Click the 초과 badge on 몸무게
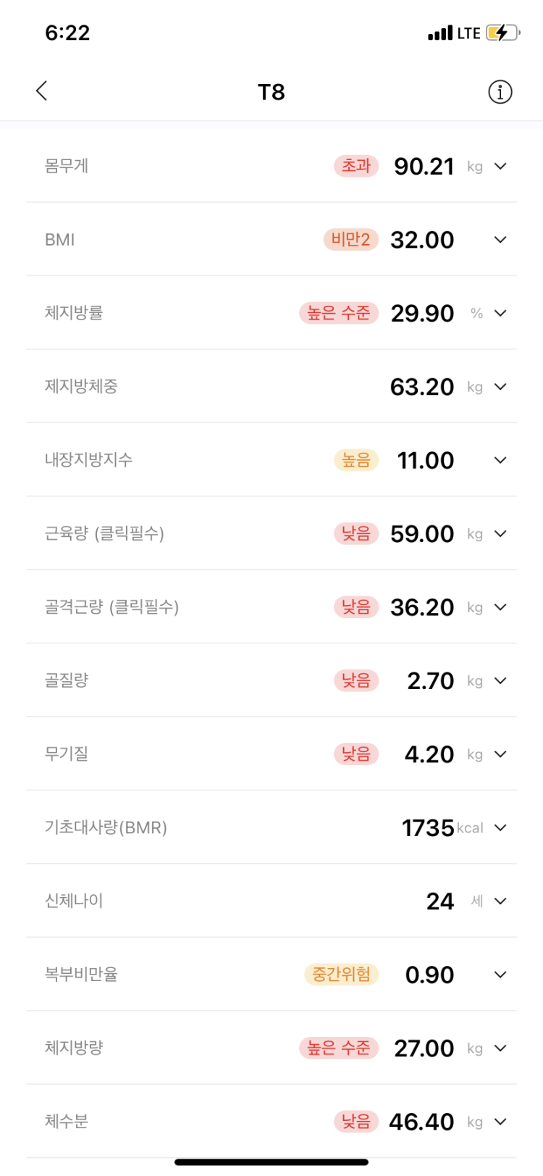 pos(356,166)
